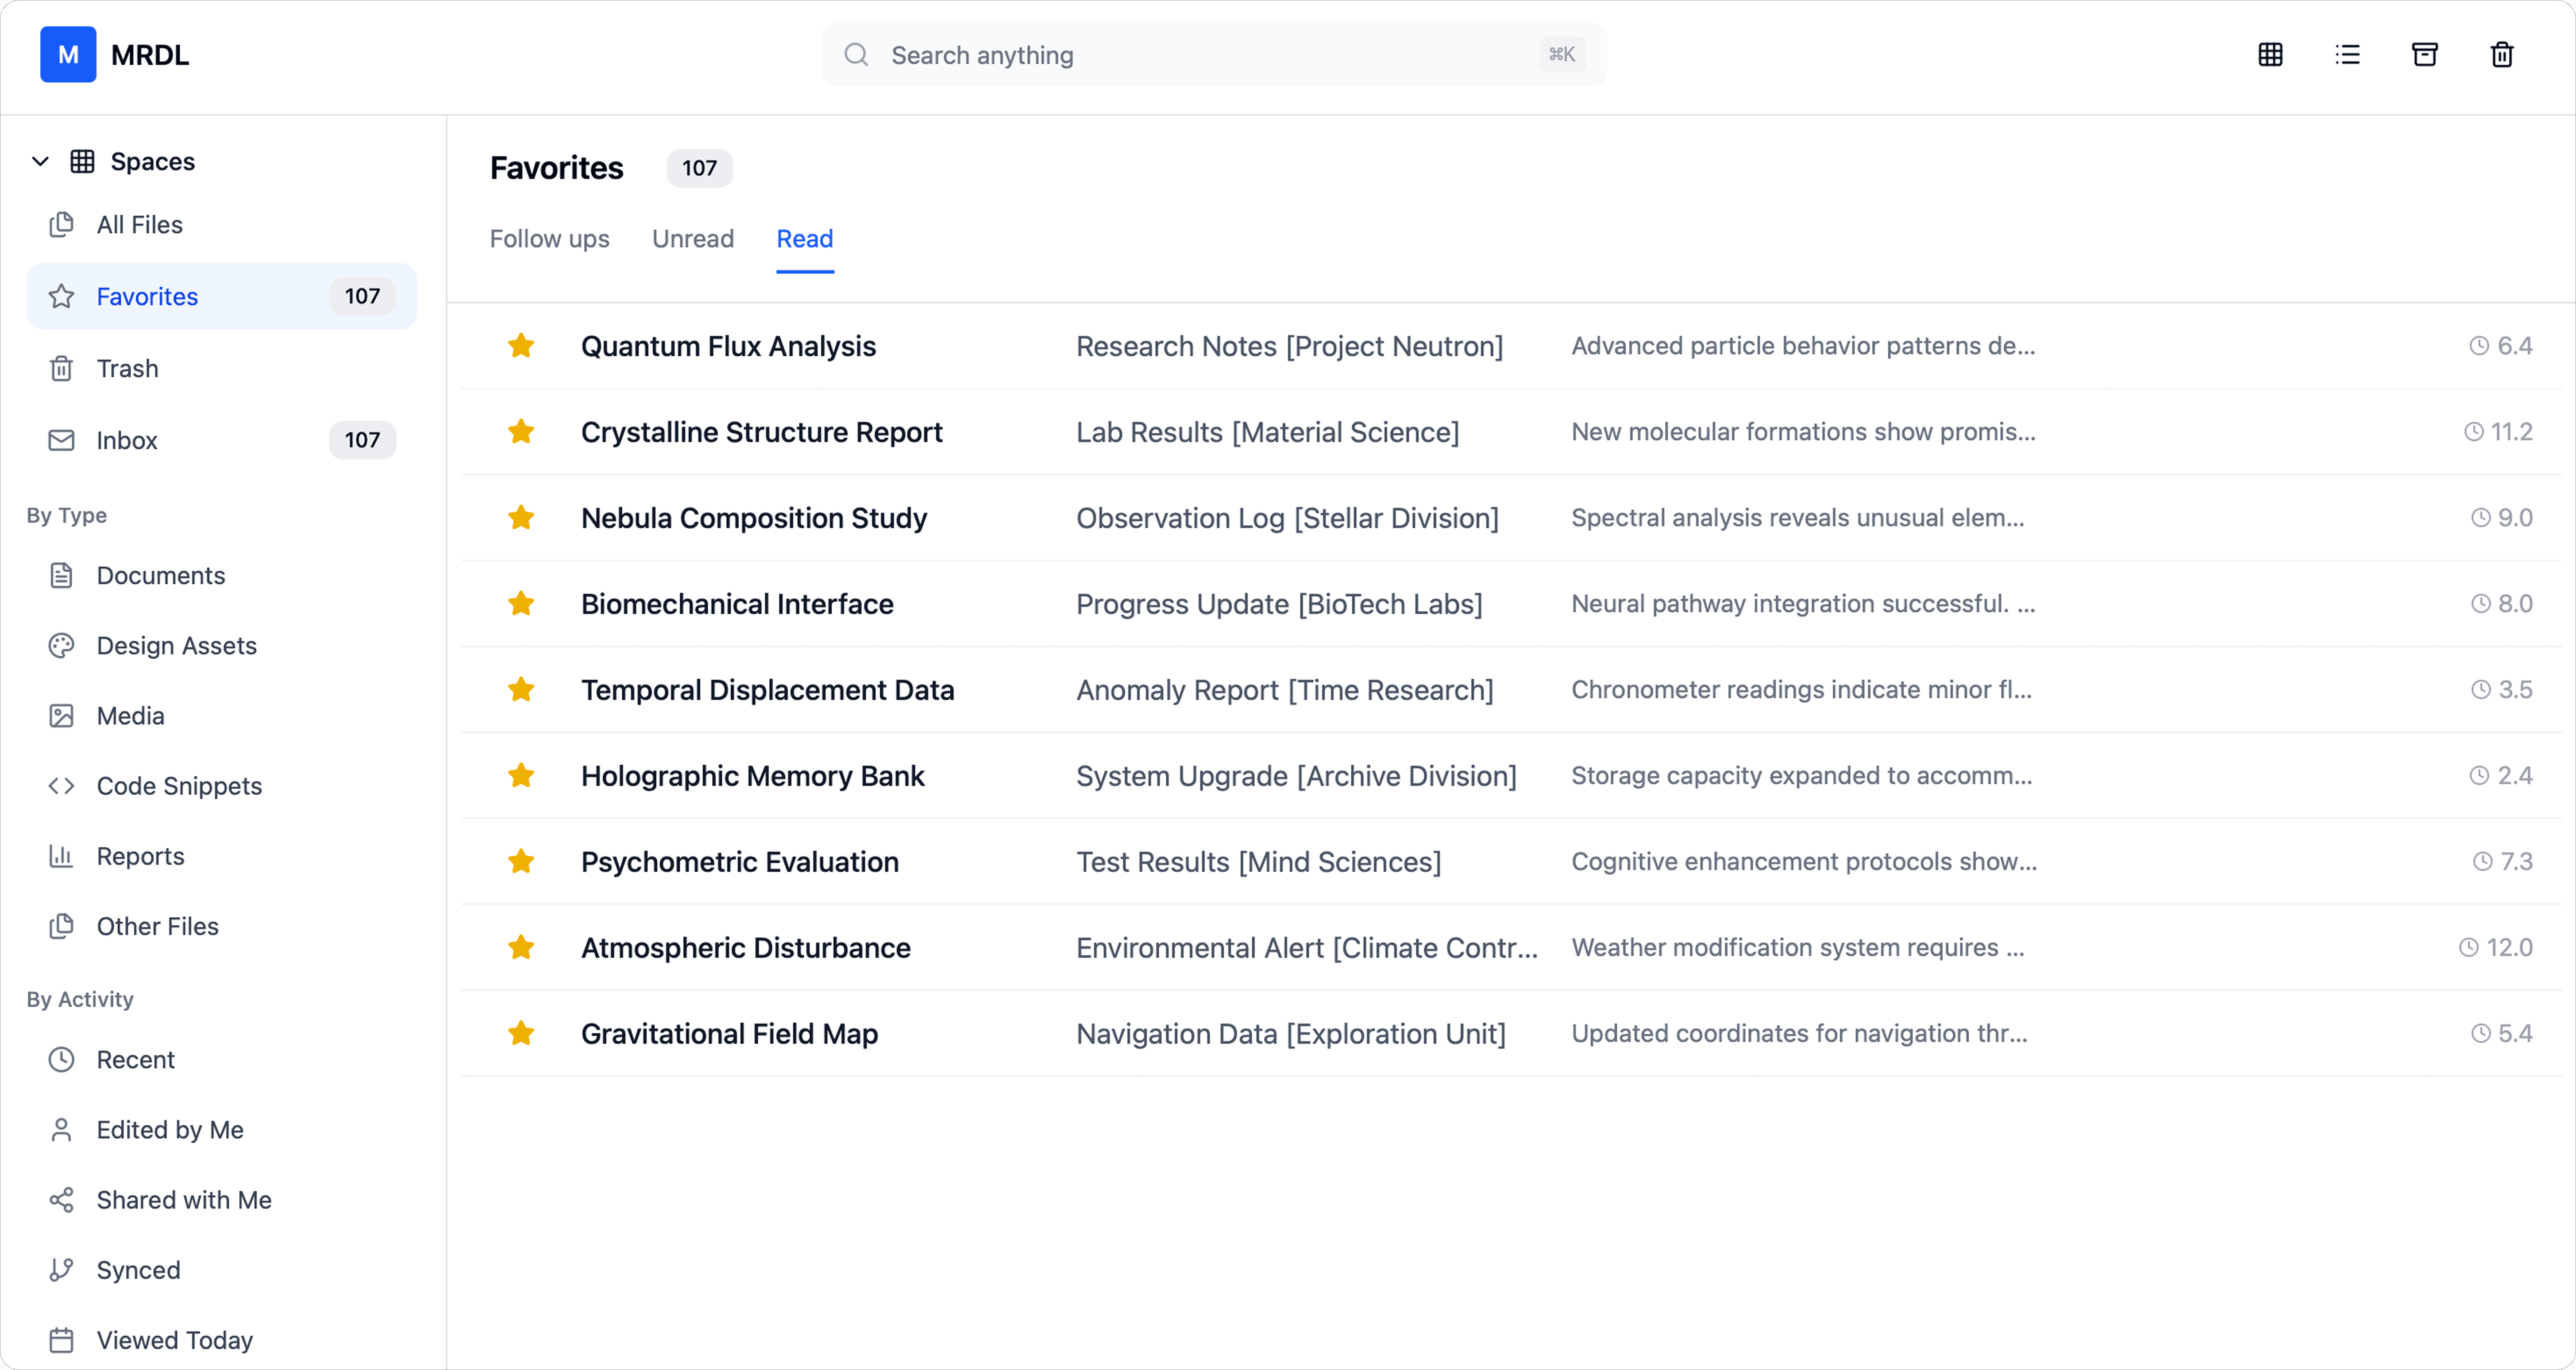The image size is (2576, 1370).
Task: Open Nebula Composition Study
Action: point(1511,518)
